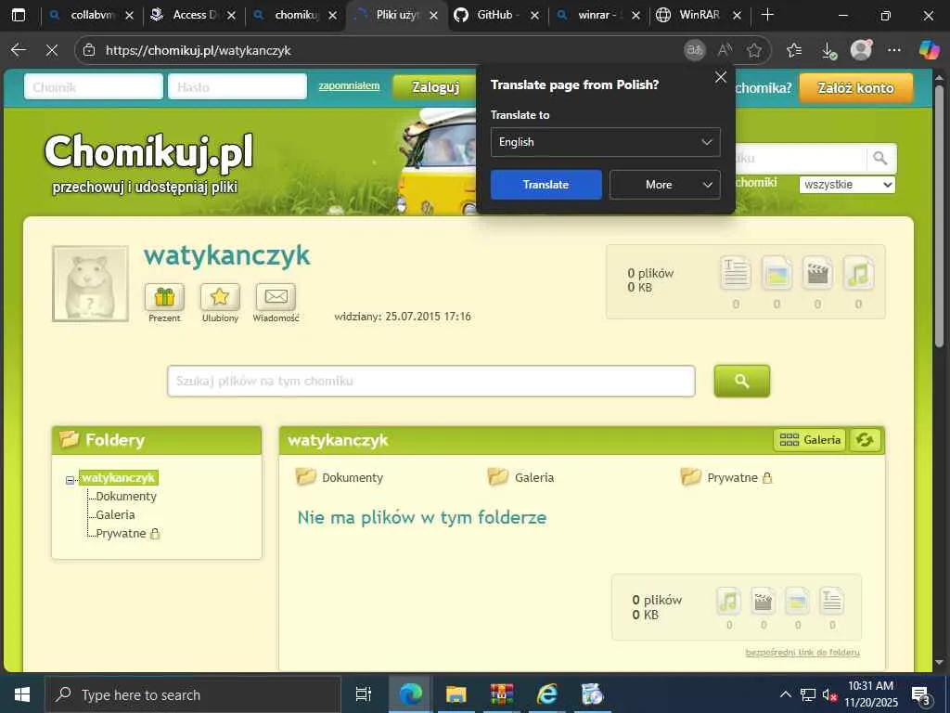Image resolution: width=950 pixels, height=713 pixels.
Task: Click the video clapperboard icon in bottom stats
Action: click(764, 601)
